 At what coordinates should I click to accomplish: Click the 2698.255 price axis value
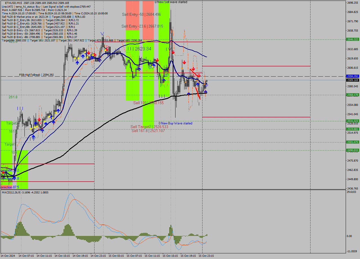[353, 3]
